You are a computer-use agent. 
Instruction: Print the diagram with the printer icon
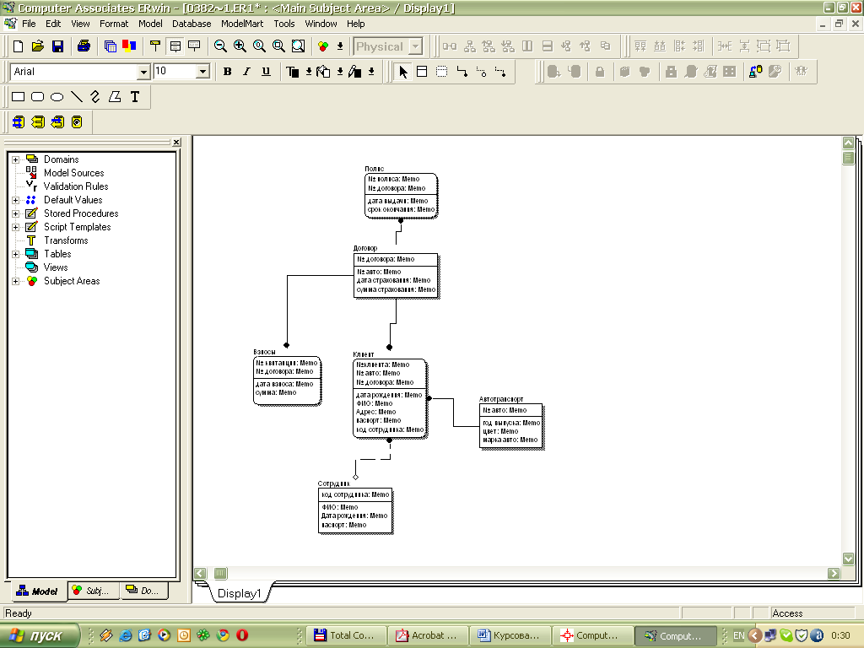pos(84,46)
